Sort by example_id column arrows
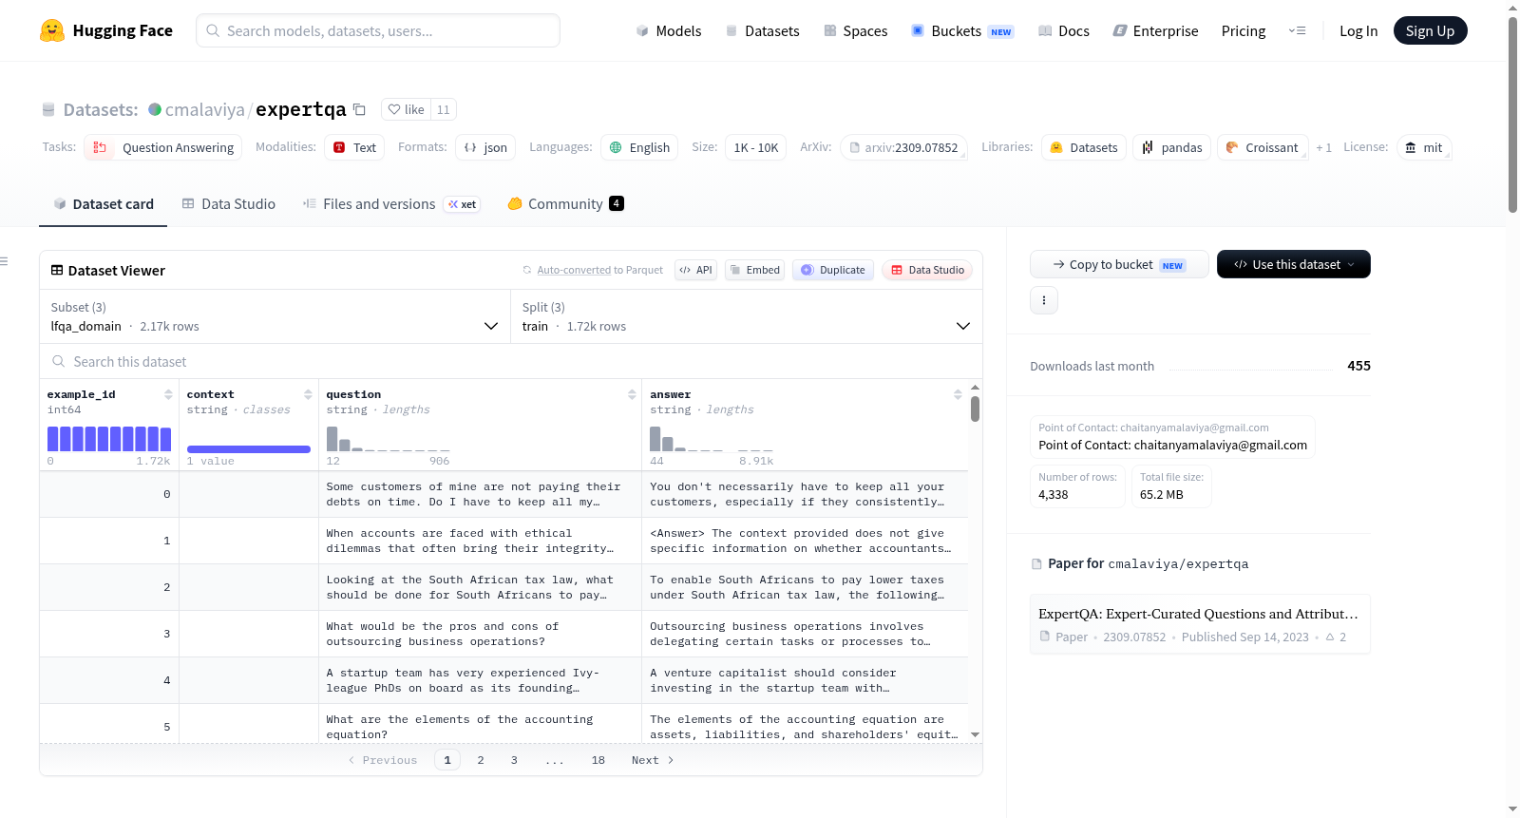 168,394
